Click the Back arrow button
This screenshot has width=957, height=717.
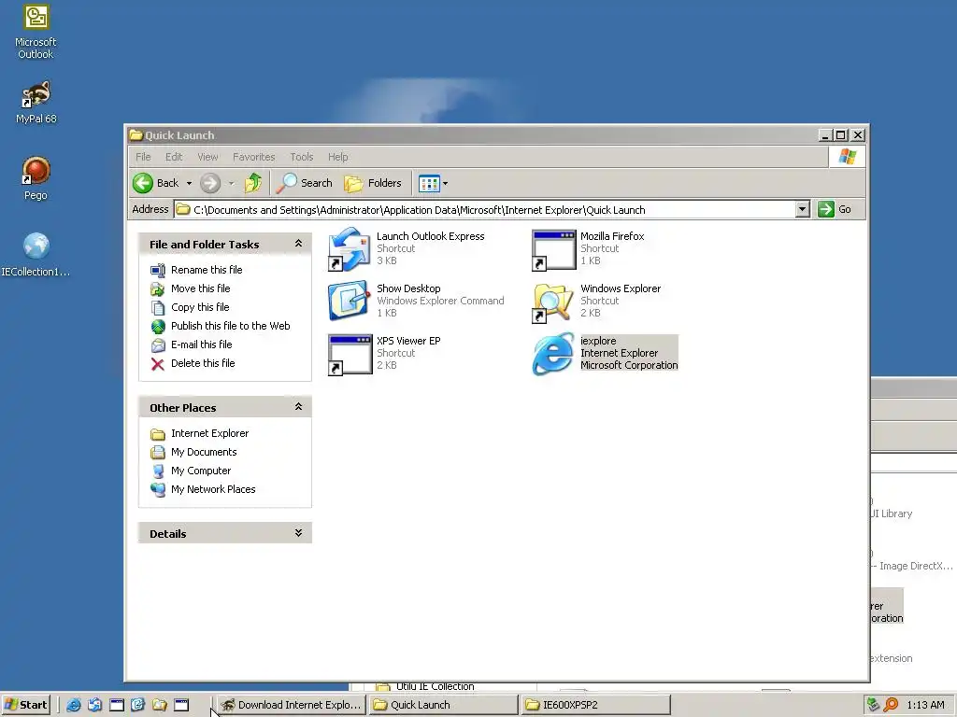tap(155, 183)
